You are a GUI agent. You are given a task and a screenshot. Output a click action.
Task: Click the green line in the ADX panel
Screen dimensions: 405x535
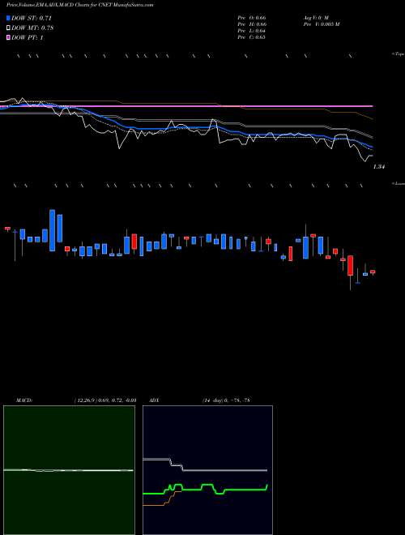coord(206,490)
